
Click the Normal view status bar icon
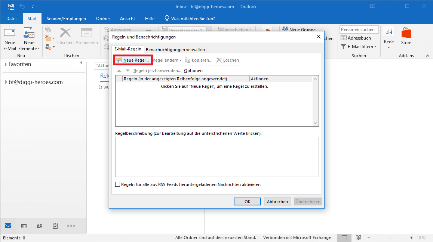[x=344, y=238]
